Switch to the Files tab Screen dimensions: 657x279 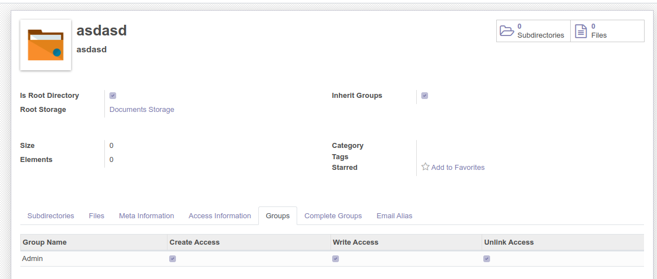[96, 216]
